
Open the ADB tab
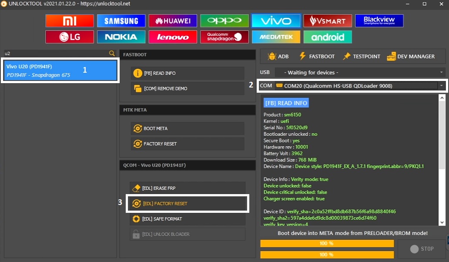(x=278, y=57)
